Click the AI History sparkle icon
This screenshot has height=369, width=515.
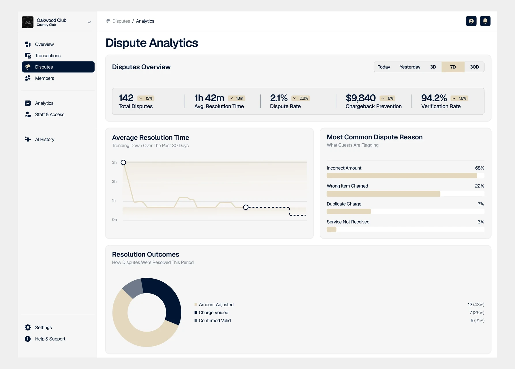[x=28, y=139]
